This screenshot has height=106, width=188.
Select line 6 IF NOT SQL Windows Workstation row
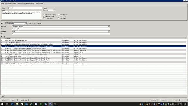point(93,50)
